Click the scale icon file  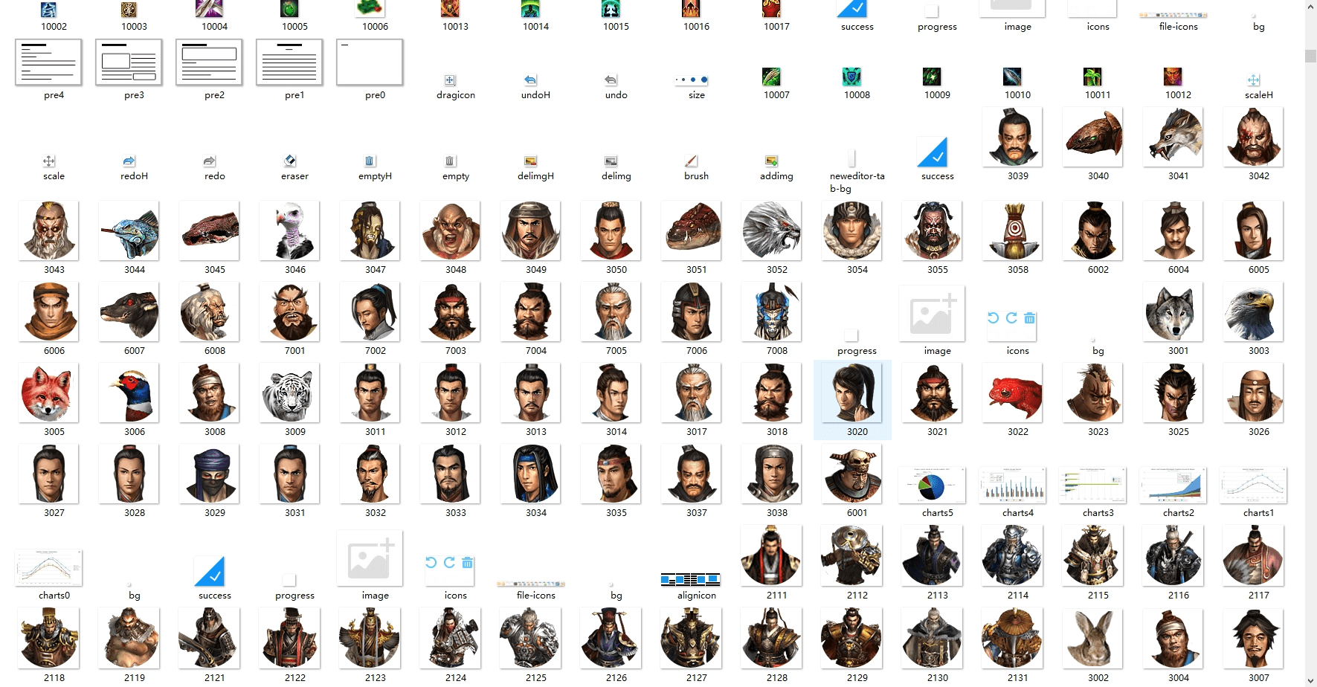point(48,161)
